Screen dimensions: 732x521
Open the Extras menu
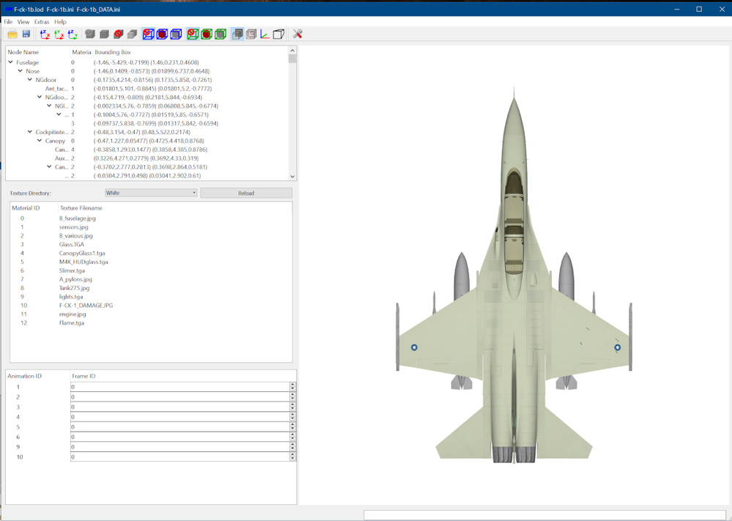click(x=42, y=22)
